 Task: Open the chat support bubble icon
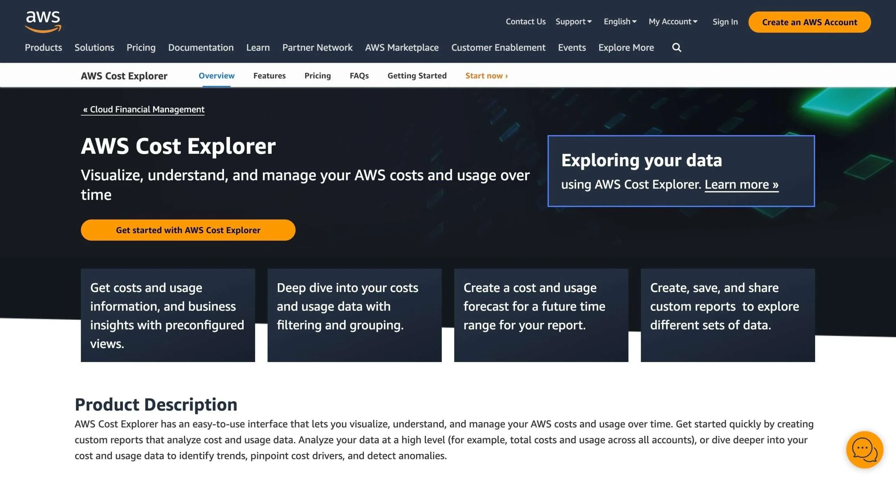[864, 450]
